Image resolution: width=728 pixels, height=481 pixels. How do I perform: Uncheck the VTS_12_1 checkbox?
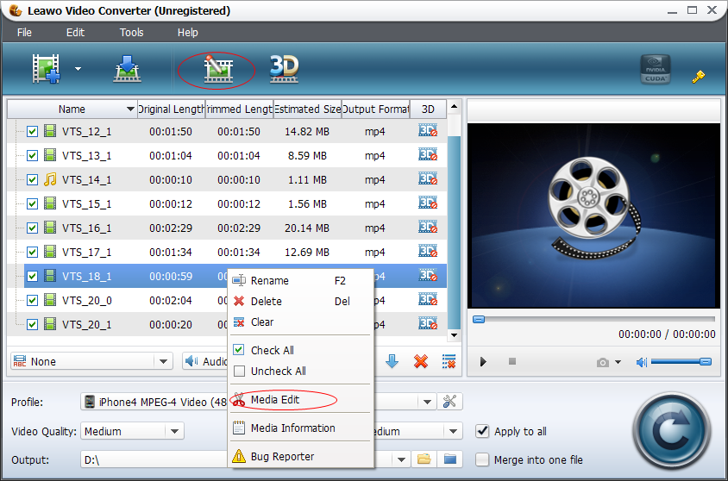(x=32, y=131)
